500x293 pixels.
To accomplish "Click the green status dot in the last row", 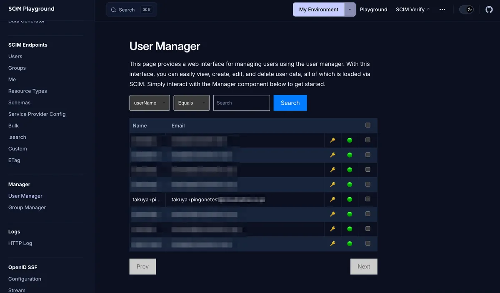I will pos(350,243).
